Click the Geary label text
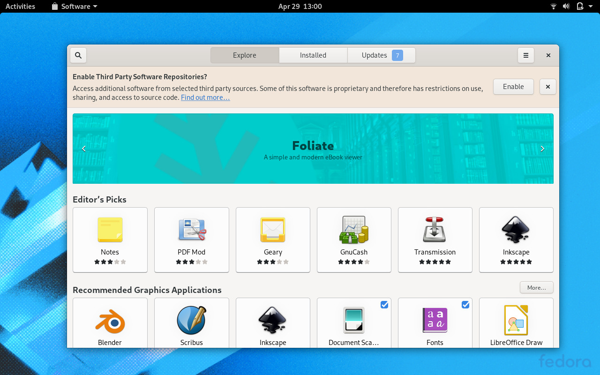The height and width of the screenshot is (375, 600). 273,252
